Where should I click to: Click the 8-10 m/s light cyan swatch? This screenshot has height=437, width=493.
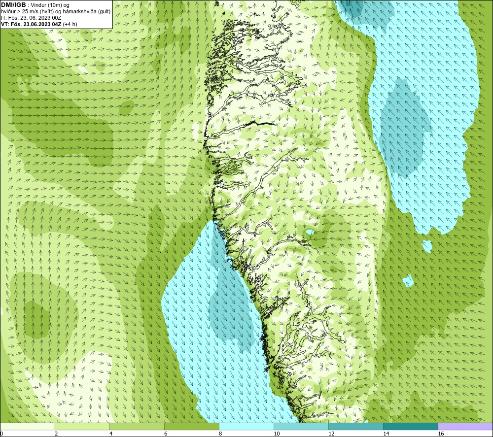246,426
